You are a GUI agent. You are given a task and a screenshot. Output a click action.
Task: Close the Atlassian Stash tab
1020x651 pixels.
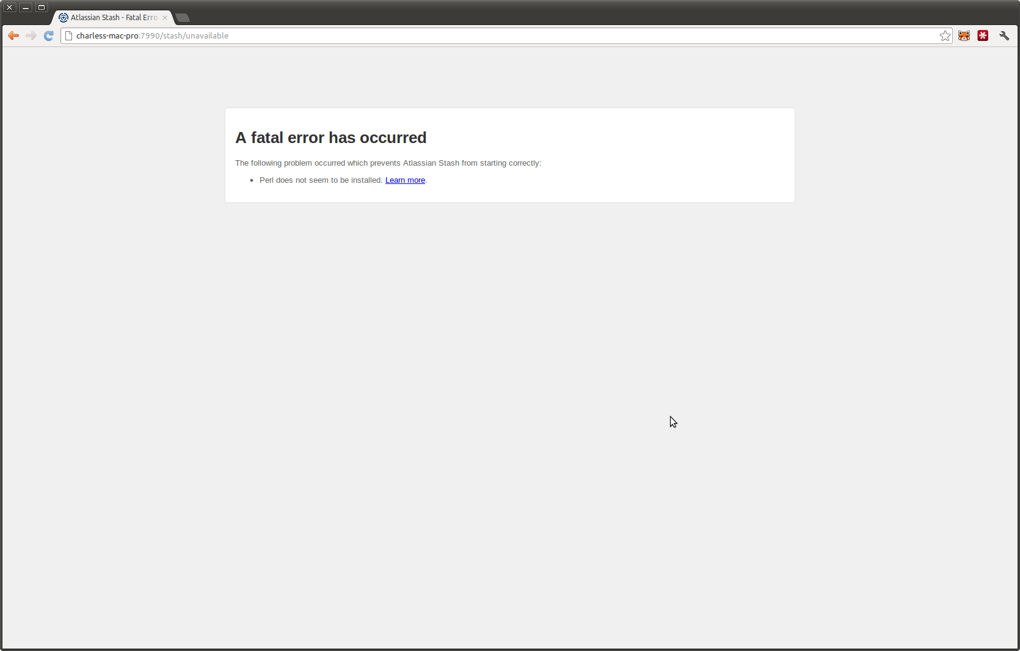point(165,17)
